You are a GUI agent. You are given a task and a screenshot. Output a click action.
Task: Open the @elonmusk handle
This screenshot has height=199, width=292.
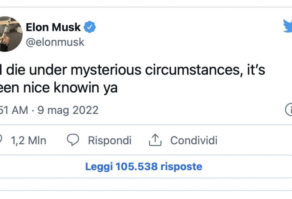(55, 42)
